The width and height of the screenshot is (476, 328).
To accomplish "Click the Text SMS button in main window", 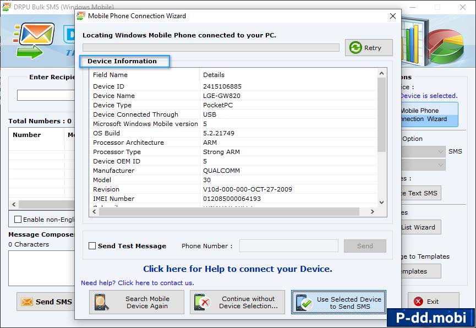I will point(422,193).
